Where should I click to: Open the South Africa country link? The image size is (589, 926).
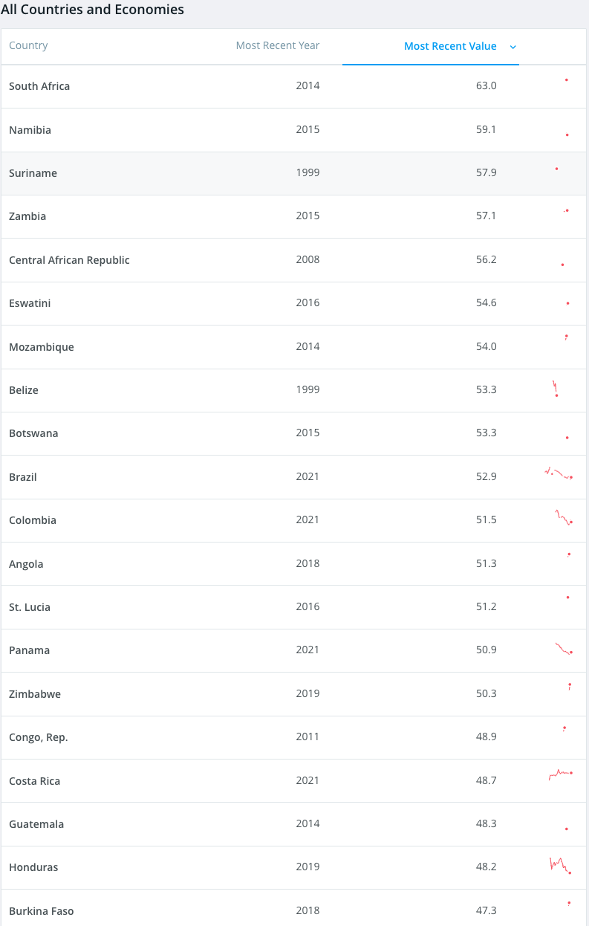[x=39, y=86]
